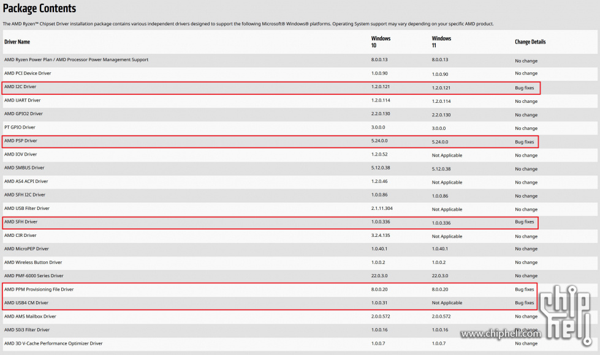Click Windows 10 version 2.2.0.130 for GPIO2 Driver
600x355 pixels.
tap(381, 114)
